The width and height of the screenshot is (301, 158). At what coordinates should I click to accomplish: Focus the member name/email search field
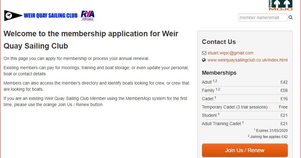tap(262, 17)
